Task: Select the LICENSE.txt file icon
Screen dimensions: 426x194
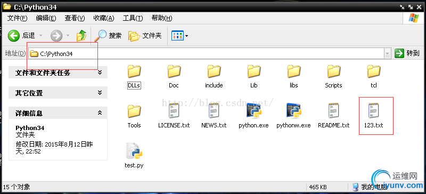Action: coord(174,110)
